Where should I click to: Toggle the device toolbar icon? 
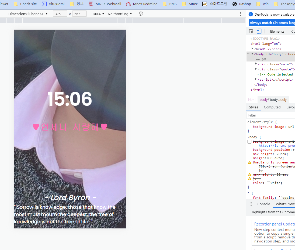pos(259,31)
